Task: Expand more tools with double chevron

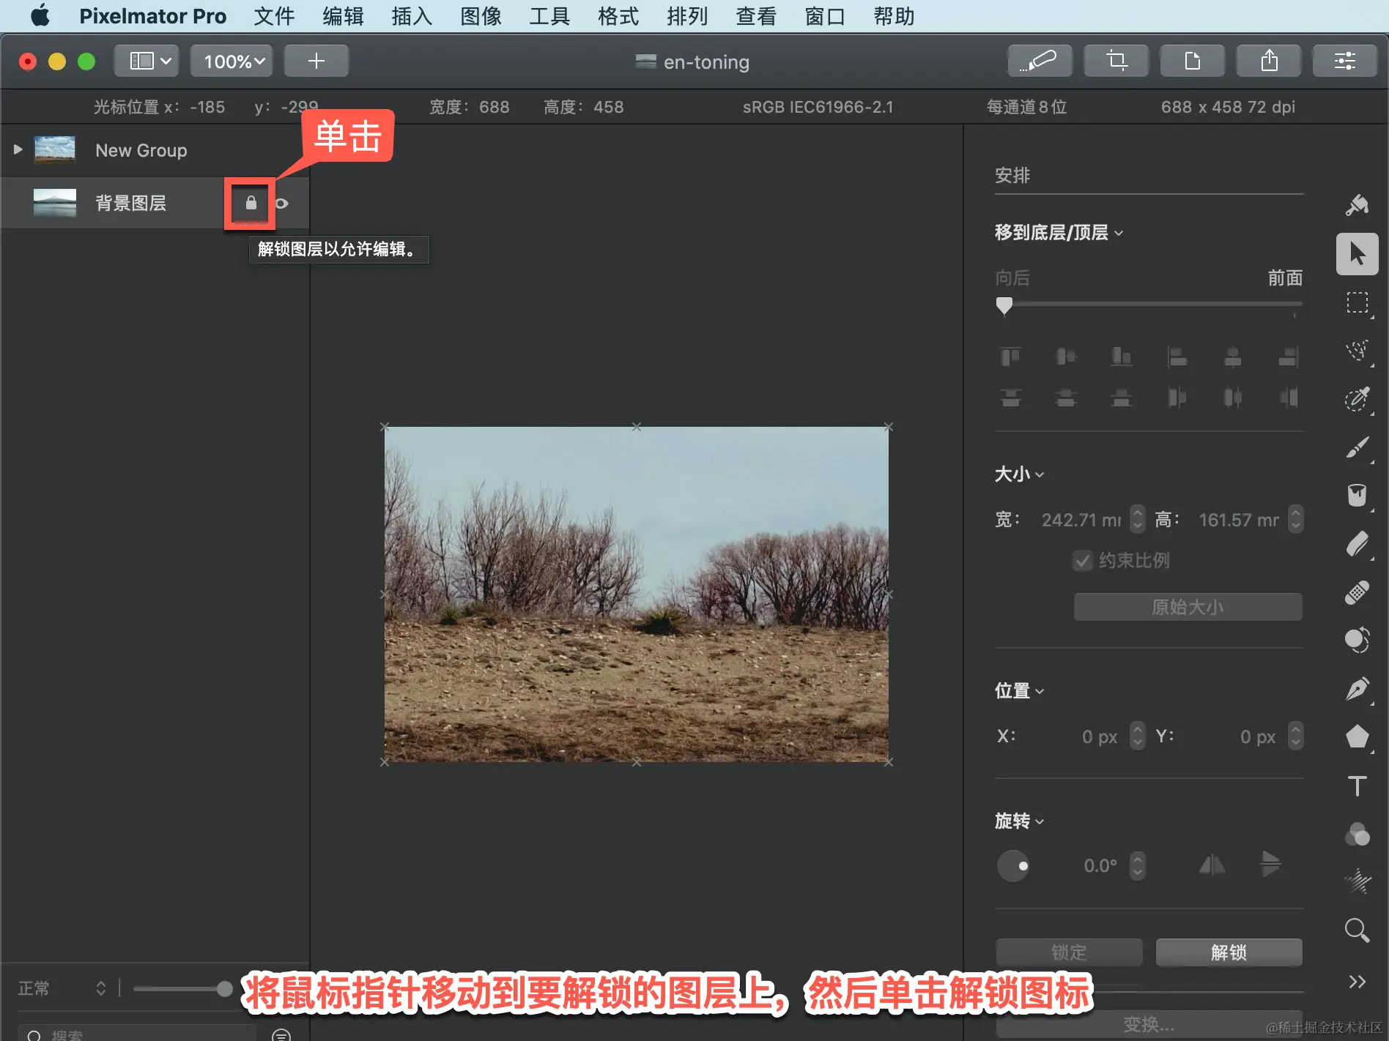Action: pyautogui.click(x=1357, y=982)
